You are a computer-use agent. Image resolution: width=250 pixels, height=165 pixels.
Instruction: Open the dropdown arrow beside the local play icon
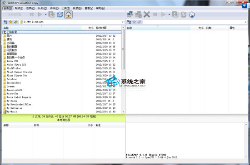[x=45, y=15]
